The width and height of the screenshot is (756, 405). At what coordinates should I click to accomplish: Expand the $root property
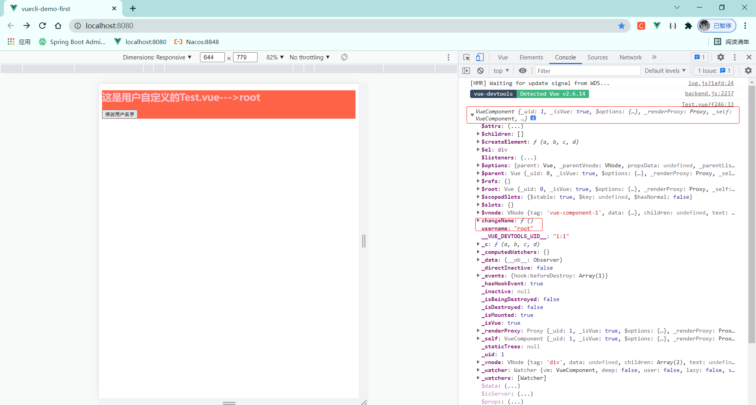[478, 189]
